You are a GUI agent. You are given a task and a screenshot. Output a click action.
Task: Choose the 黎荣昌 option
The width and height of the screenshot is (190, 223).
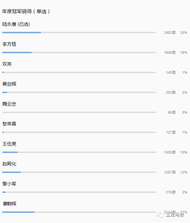[9, 124]
